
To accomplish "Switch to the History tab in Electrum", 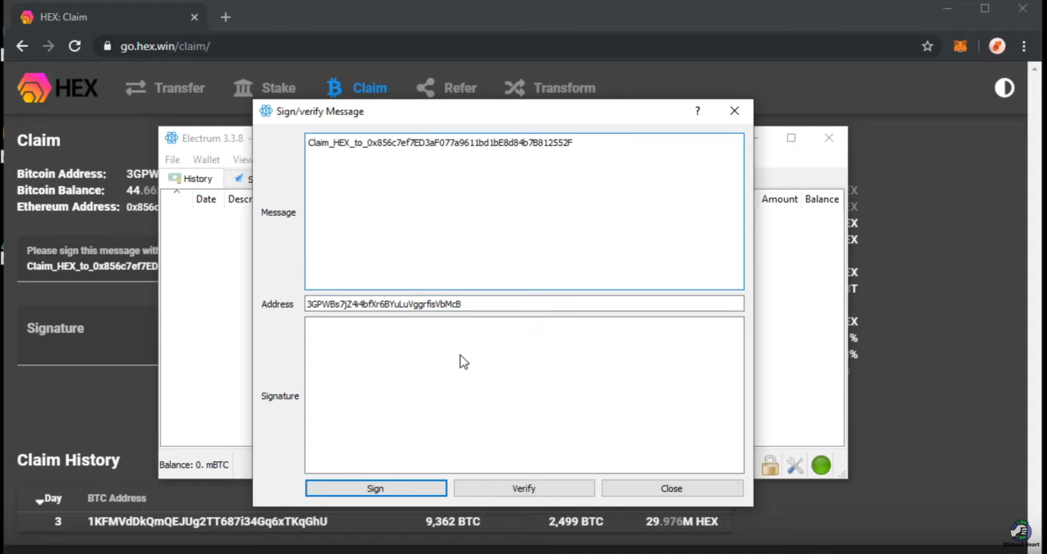I will (x=191, y=178).
